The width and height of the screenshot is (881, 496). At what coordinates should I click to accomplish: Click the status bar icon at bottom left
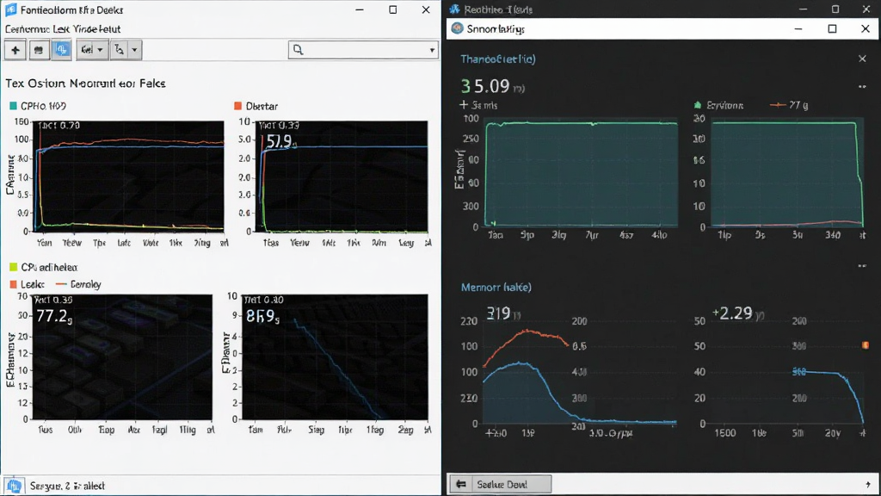pos(14,486)
